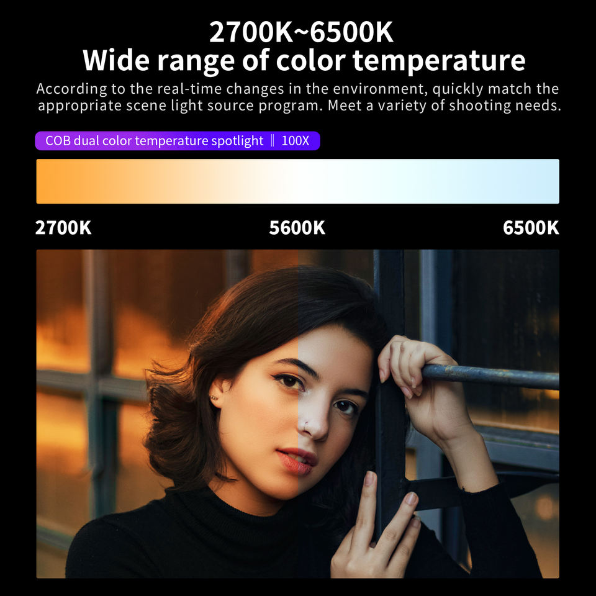596x596 pixels.
Task: Click the woman's ear piercing in the photo
Action: tap(214, 398)
